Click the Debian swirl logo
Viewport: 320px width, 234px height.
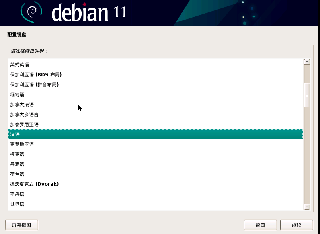point(31,12)
